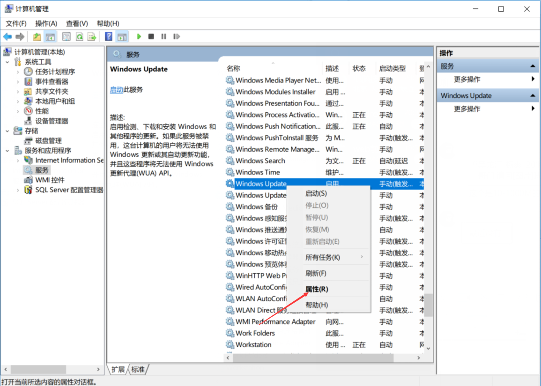
Task: Select Internet Information Services tree node
Action: (69, 160)
